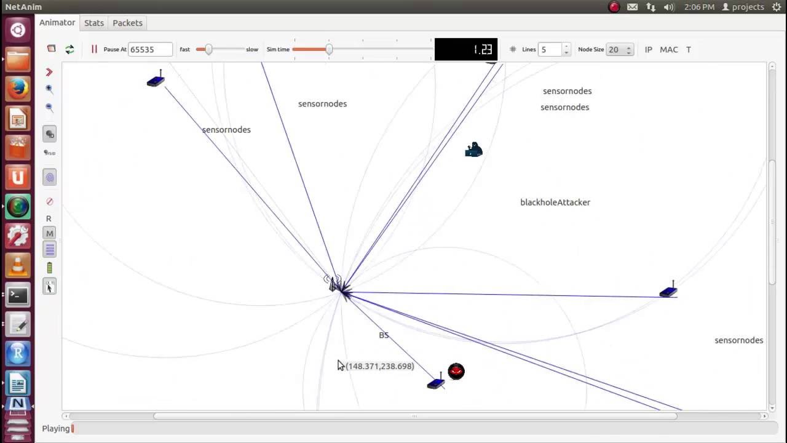Open the projects user menu
This screenshot has height=443, width=787.
(743, 7)
